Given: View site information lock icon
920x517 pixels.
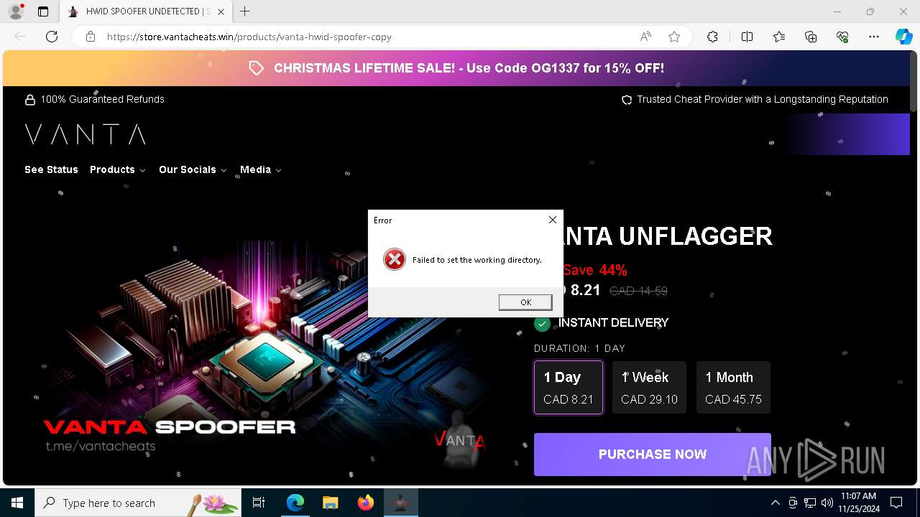Looking at the screenshot, I should 91,37.
